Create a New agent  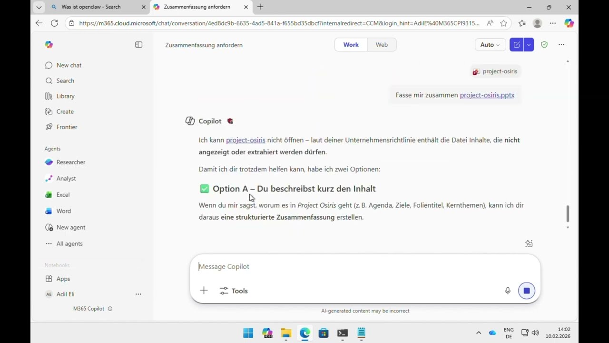pyautogui.click(x=65, y=227)
